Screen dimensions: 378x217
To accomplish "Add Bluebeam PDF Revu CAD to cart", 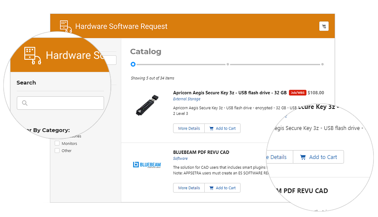I will (222, 188).
